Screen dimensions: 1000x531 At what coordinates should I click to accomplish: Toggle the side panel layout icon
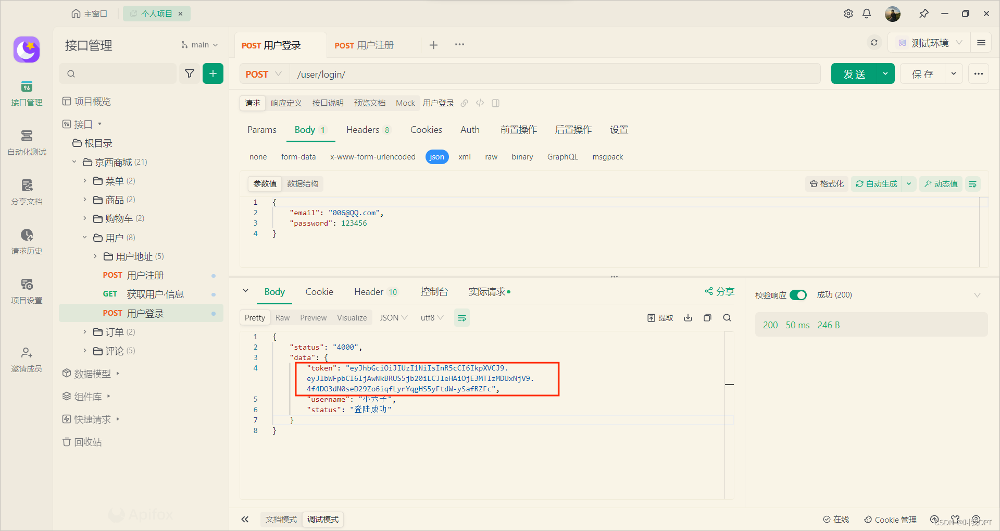tap(496, 103)
